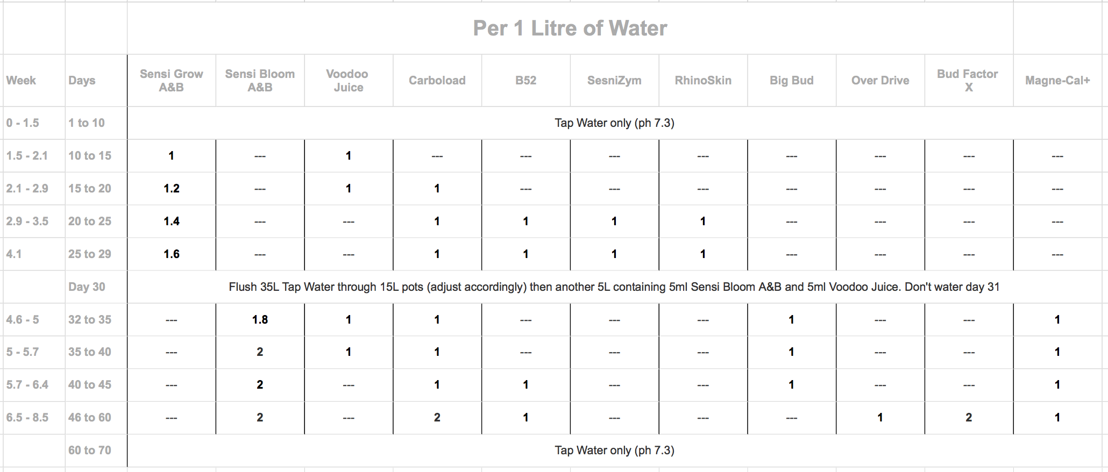Select the "RhinoSkin" column header
The width and height of the screenshot is (1108, 472).
coord(702,81)
